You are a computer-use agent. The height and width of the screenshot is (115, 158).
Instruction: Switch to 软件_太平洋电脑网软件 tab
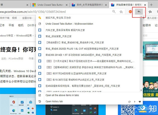coord(89,5)
